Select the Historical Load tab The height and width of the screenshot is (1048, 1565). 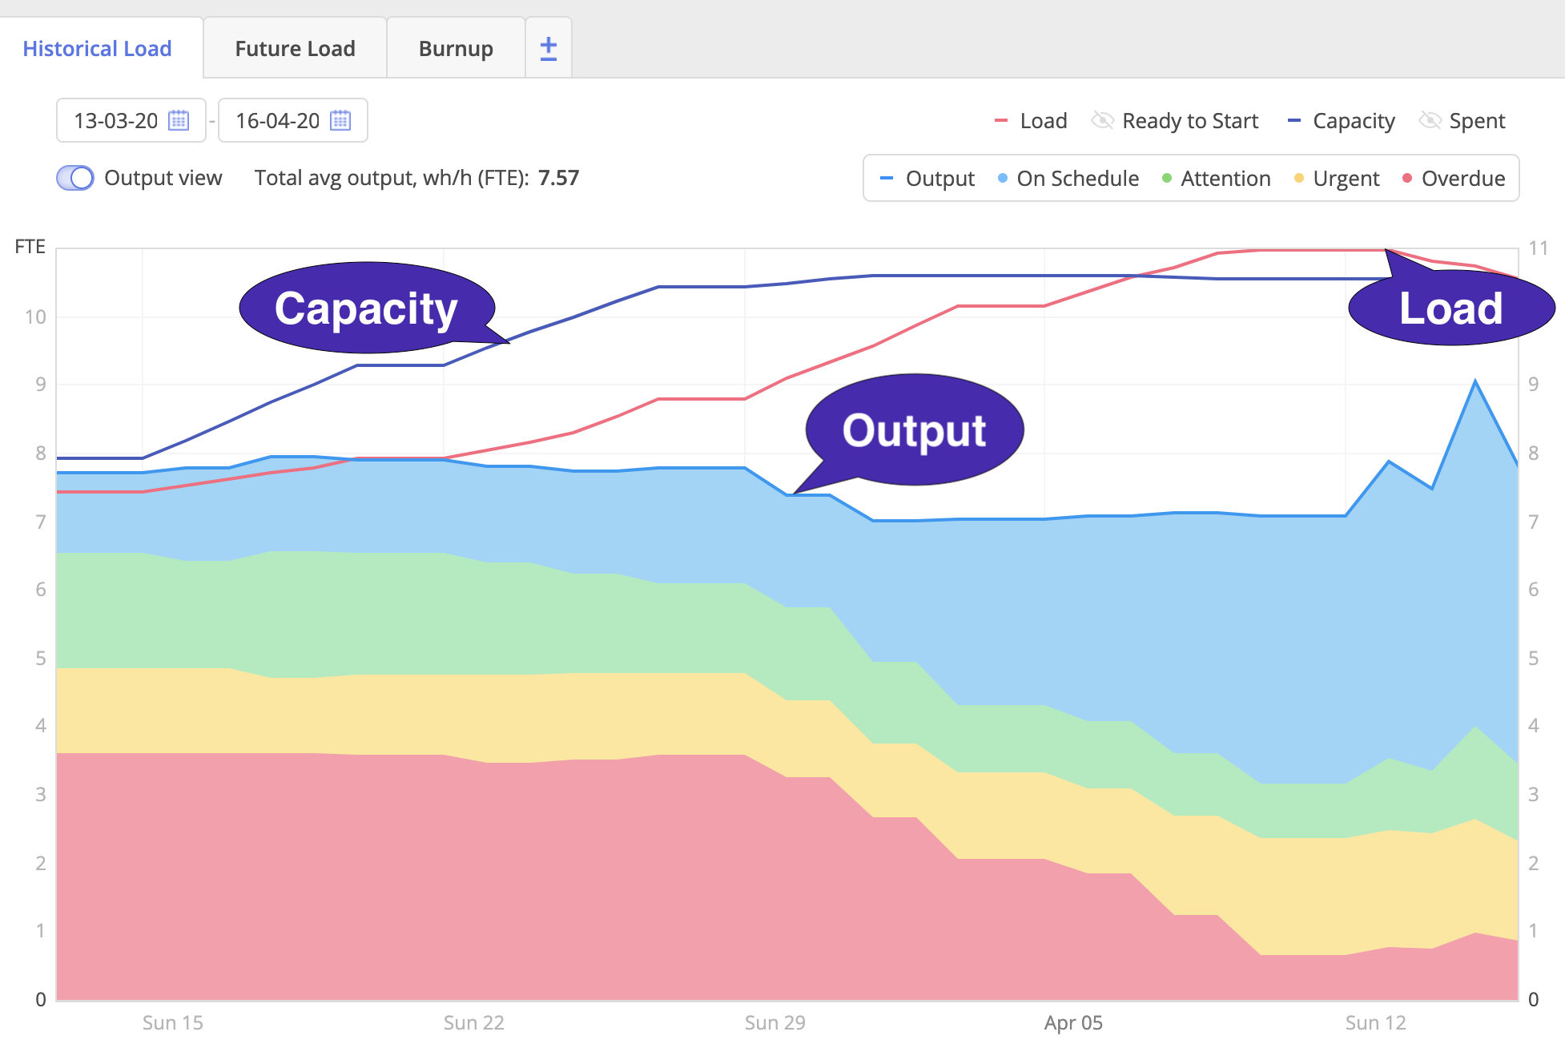(x=96, y=48)
